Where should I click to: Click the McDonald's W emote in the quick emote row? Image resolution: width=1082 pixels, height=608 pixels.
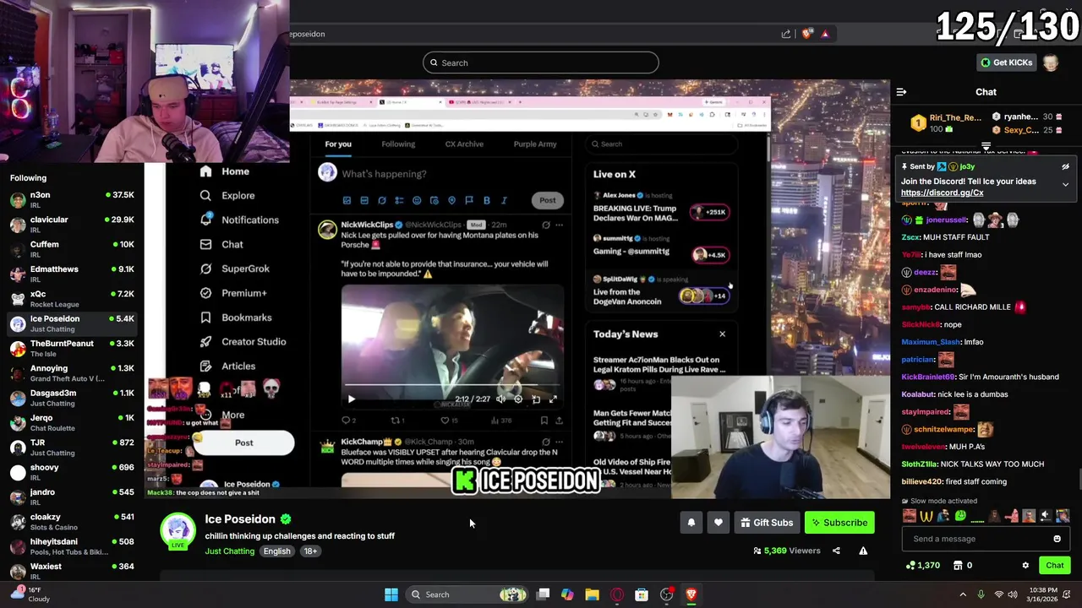point(926,516)
